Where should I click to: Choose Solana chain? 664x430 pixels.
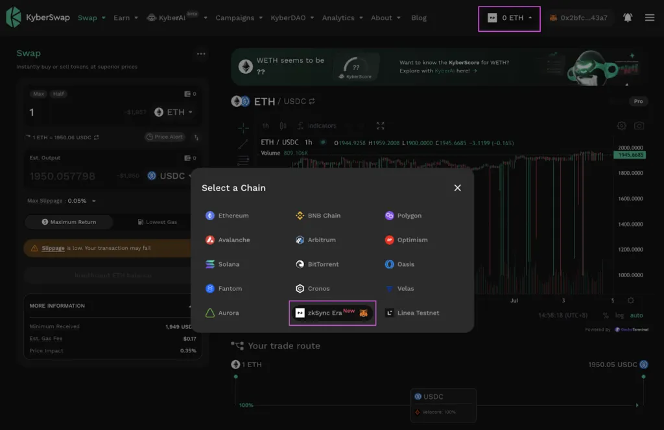(222, 264)
